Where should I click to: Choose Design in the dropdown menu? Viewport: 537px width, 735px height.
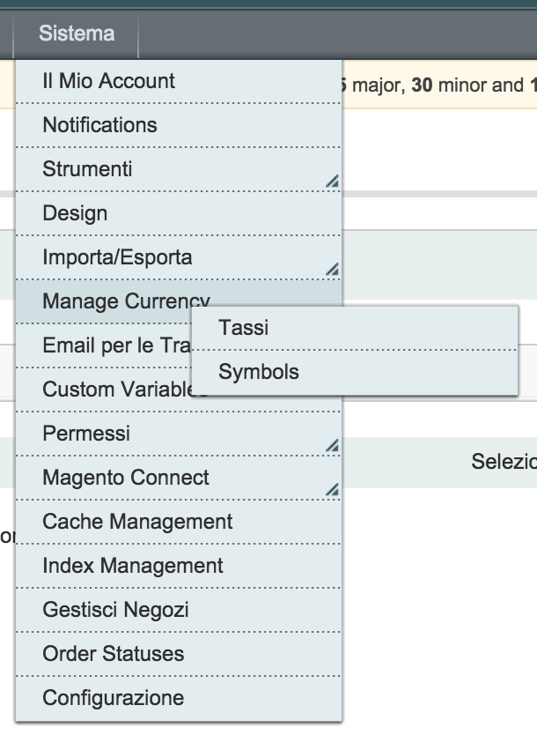(x=75, y=213)
